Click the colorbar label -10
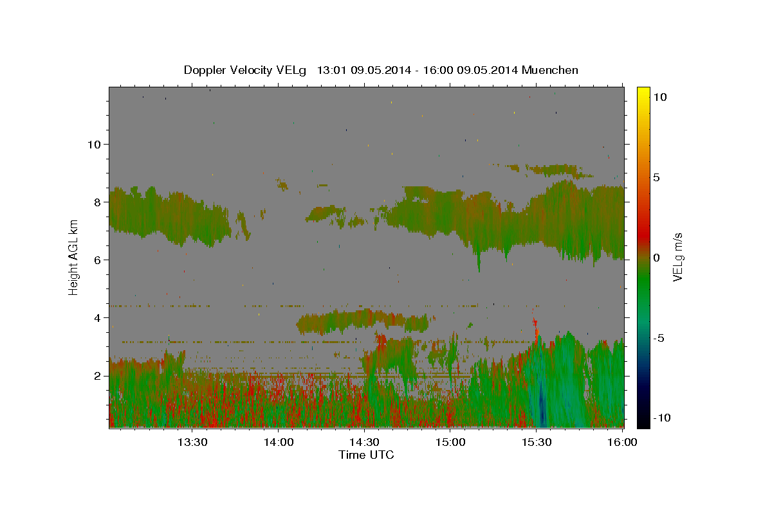Image resolution: width=772 pixels, height=514 pixels. (661, 418)
